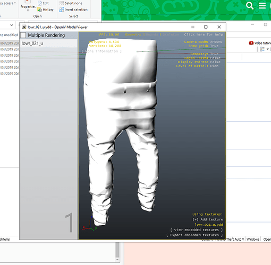Select lowr_021_u in the model list
The height and width of the screenshot is (265, 271).
point(49,43)
